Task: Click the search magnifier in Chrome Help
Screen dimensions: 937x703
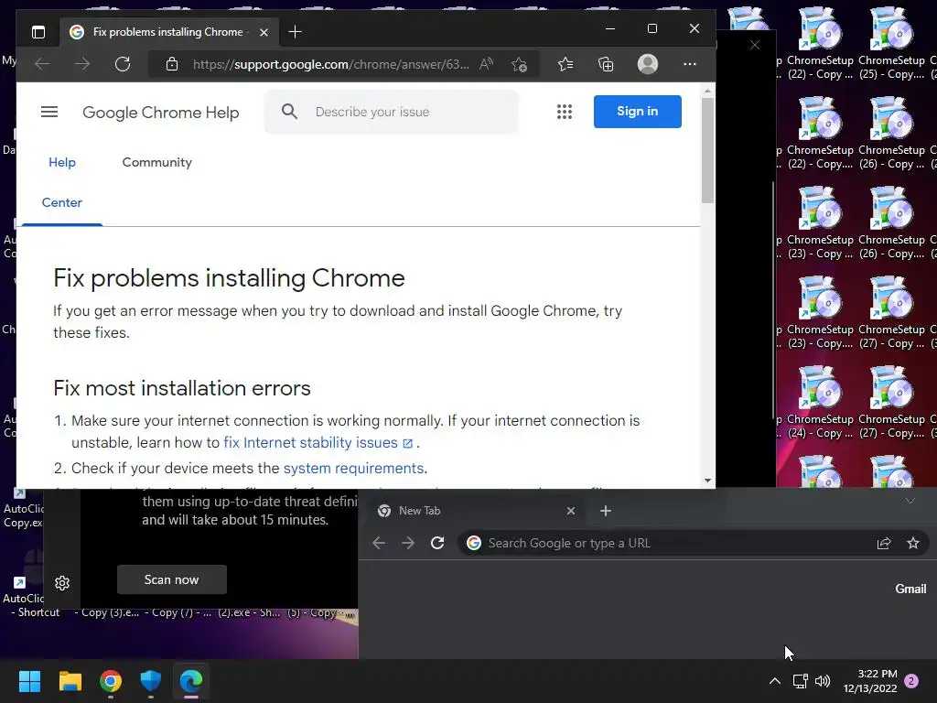Action: [290, 111]
